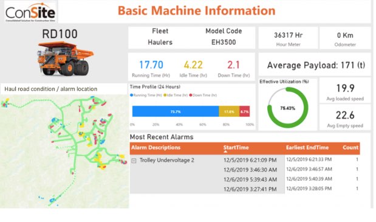Click the ConSite logo
This screenshot has width=376, height=222.
pos(31,12)
